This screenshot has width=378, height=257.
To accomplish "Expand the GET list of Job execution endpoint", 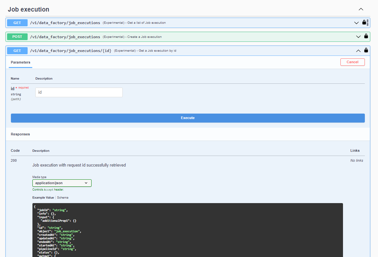I will click(x=356, y=23).
